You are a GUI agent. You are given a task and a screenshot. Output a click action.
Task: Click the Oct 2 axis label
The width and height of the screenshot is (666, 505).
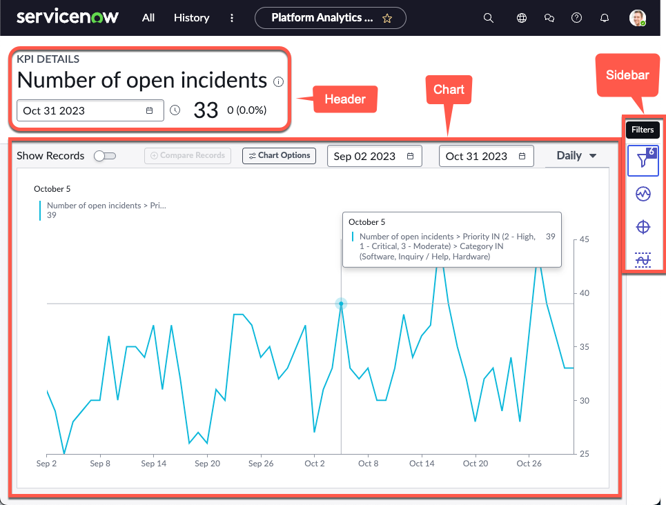(315, 464)
